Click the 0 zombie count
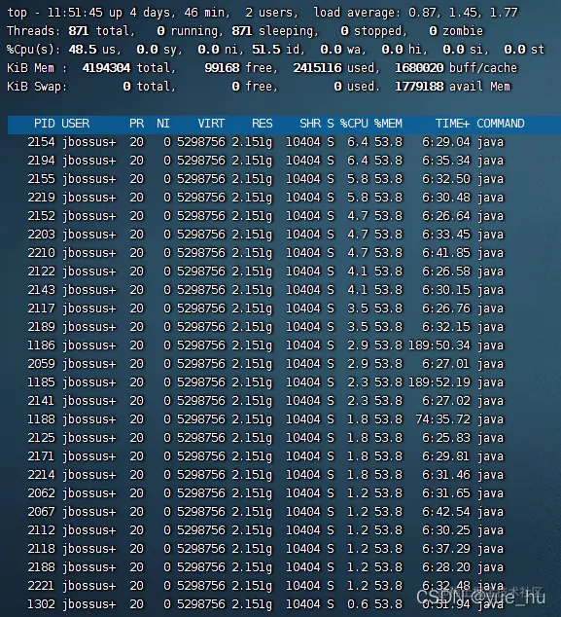561x617 pixels. [x=433, y=31]
